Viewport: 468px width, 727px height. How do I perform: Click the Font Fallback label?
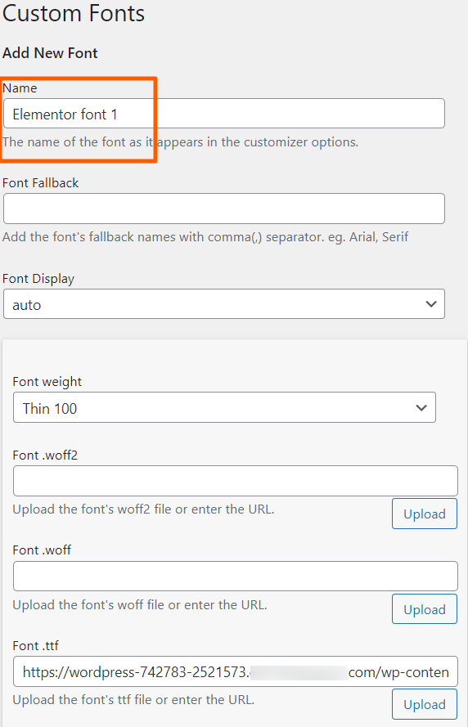point(41,183)
